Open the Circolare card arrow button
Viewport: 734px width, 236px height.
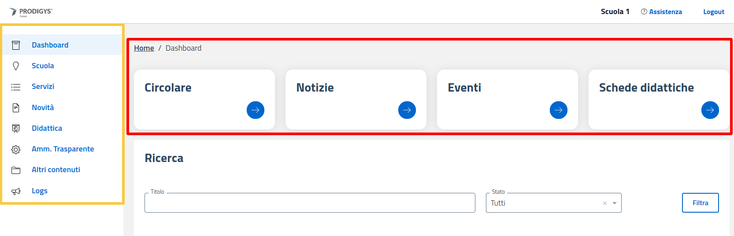[256, 110]
